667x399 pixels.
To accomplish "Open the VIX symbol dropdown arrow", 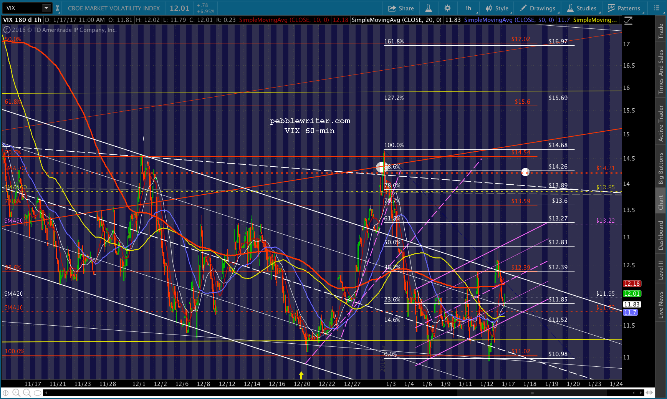I will pos(46,8).
